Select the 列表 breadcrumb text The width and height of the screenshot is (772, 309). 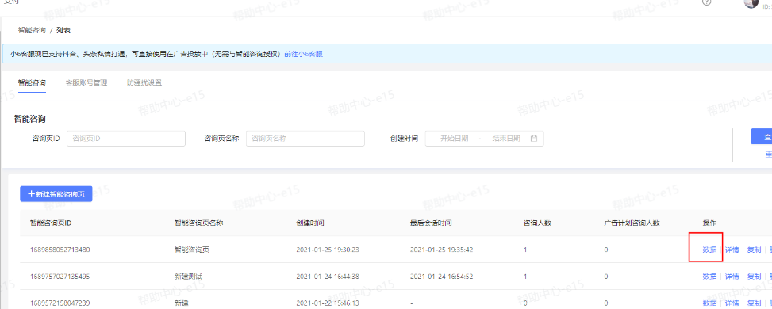tap(63, 31)
